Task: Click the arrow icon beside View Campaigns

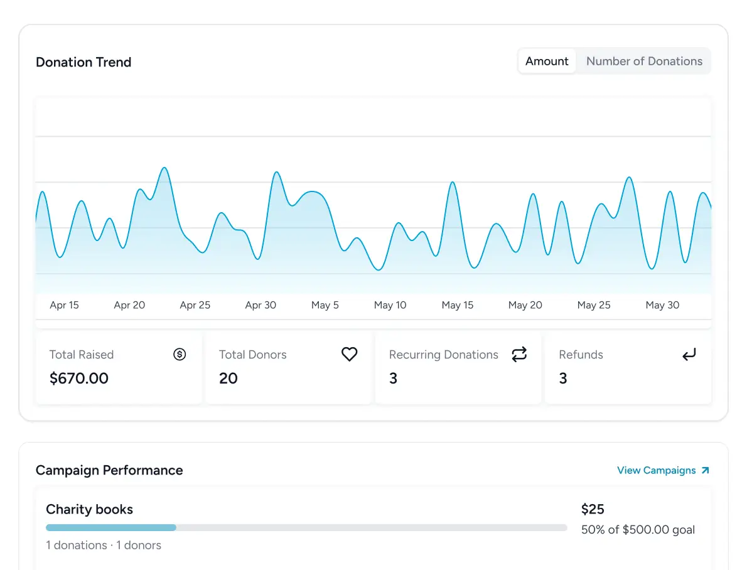Action: click(706, 470)
